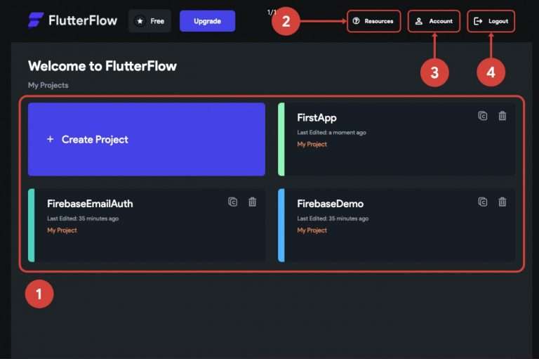The width and height of the screenshot is (539, 359).
Task: Open the Account page
Action: point(434,21)
